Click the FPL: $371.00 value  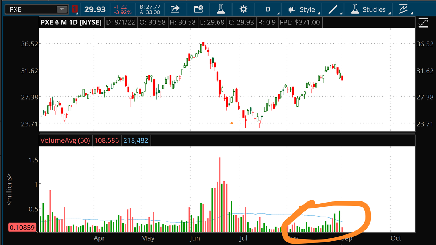(x=299, y=23)
